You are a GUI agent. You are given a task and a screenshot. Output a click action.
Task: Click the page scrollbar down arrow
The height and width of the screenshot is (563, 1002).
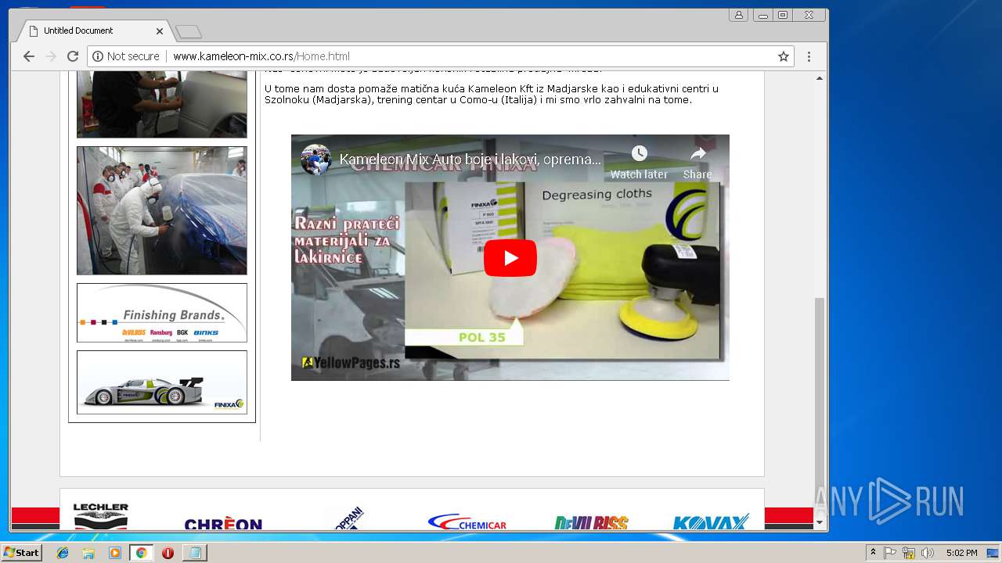(x=820, y=522)
